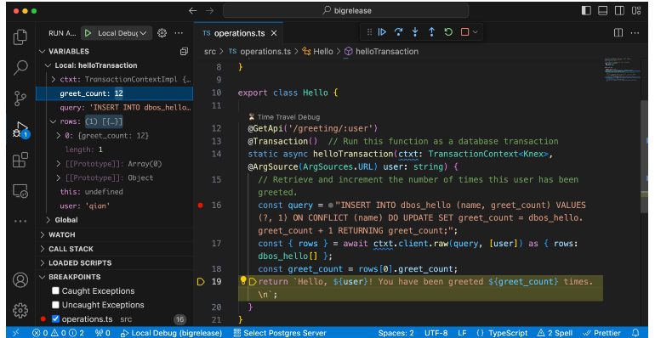Expand the CALL STACK section

(x=43, y=249)
